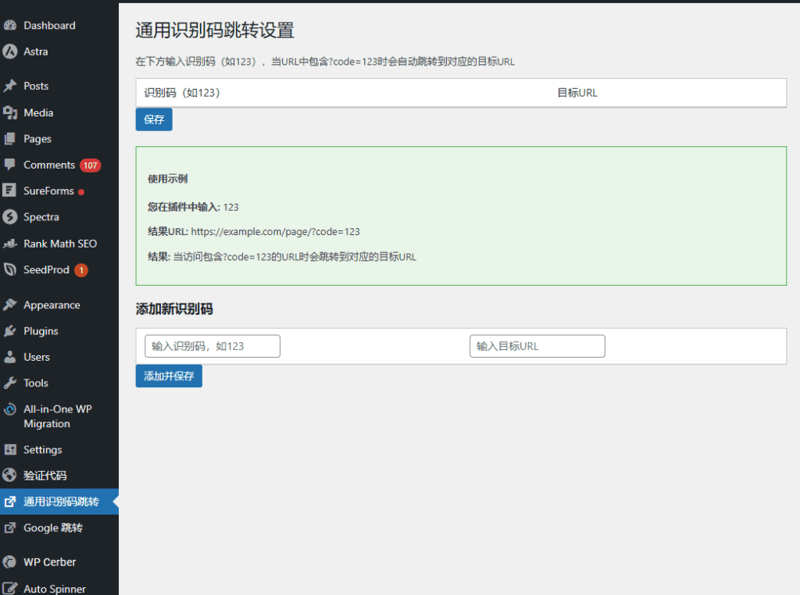Viewport: 800px width, 595px height.
Task: Click the Posts pushpin icon
Action: pyautogui.click(x=9, y=86)
